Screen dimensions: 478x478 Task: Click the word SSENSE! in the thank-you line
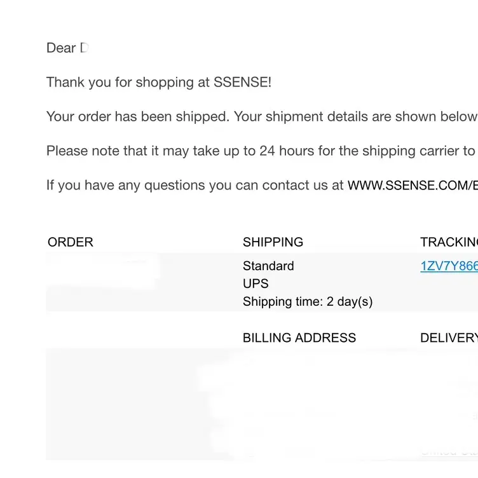point(242,82)
